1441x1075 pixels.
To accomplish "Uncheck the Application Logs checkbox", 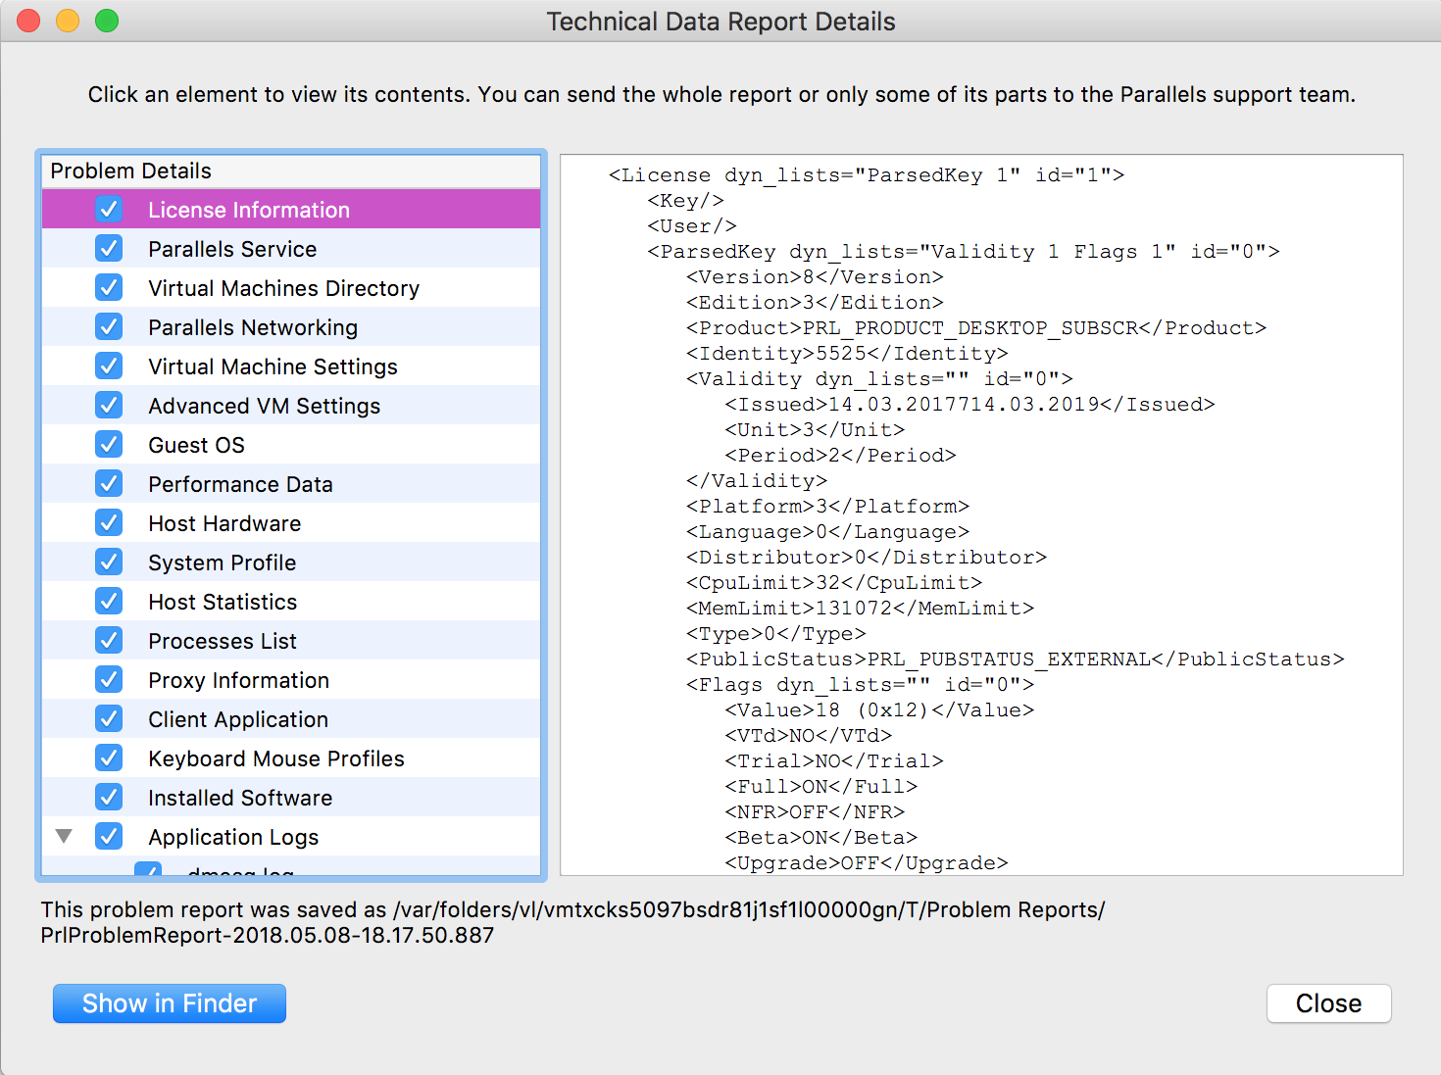I will pos(109,837).
